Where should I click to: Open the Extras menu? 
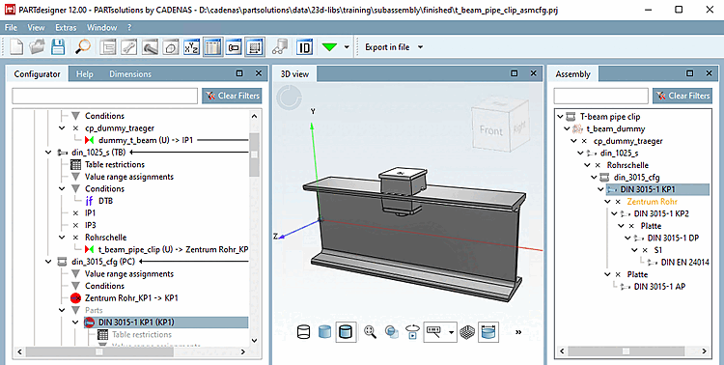tap(66, 28)
